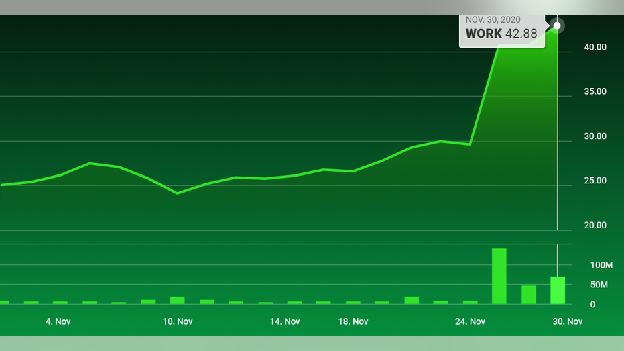Viewport: 624px width, 351px height.
Task: Click the 14. Nov date label
Action: pos(285,321)
